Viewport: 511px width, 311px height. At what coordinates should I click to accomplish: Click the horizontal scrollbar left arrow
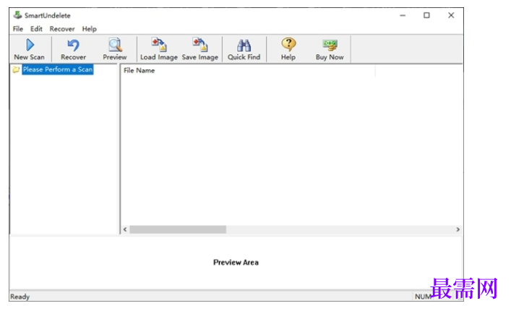coord(125,229)
